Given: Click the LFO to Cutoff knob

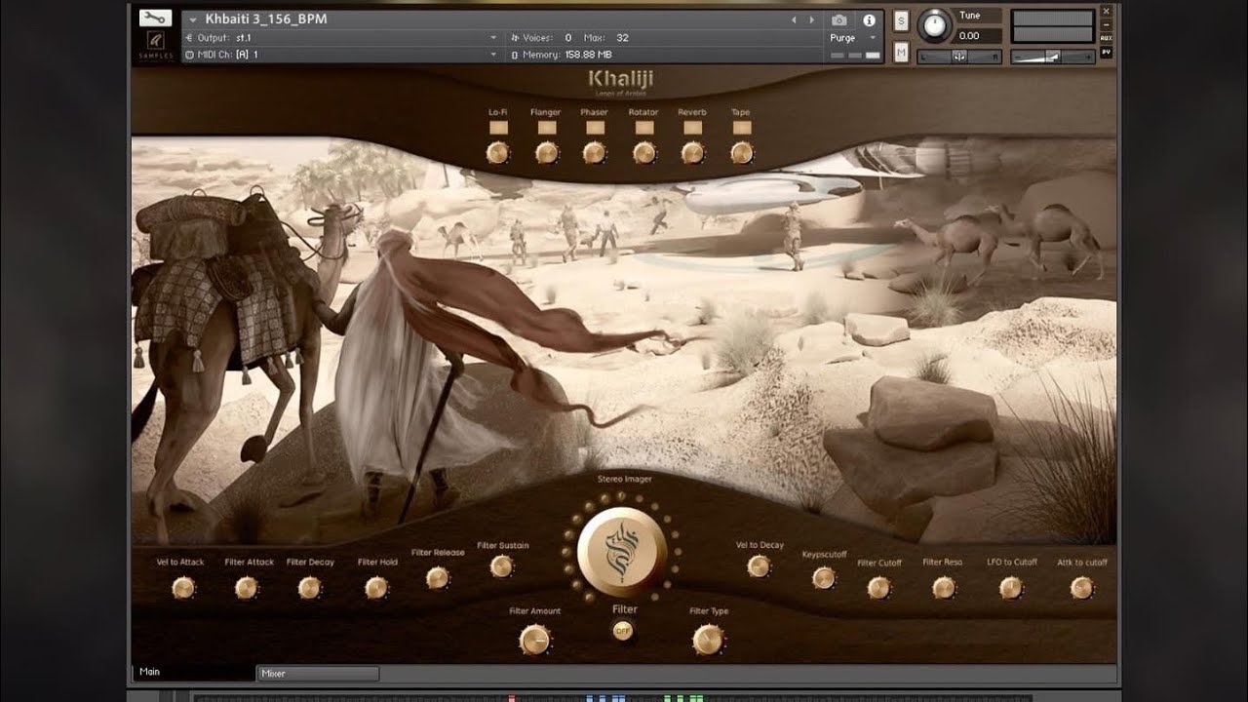Looking at the screenshot, I should [x=1011, y=587].
